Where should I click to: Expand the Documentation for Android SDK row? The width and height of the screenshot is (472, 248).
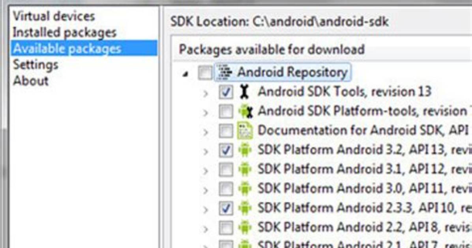pyautogui.click(x=206, y=132)
